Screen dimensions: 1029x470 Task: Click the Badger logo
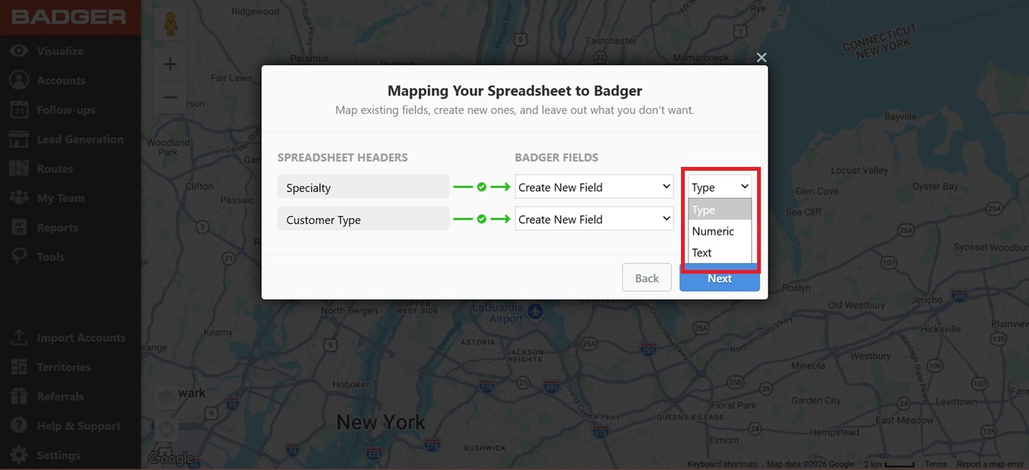69,17
